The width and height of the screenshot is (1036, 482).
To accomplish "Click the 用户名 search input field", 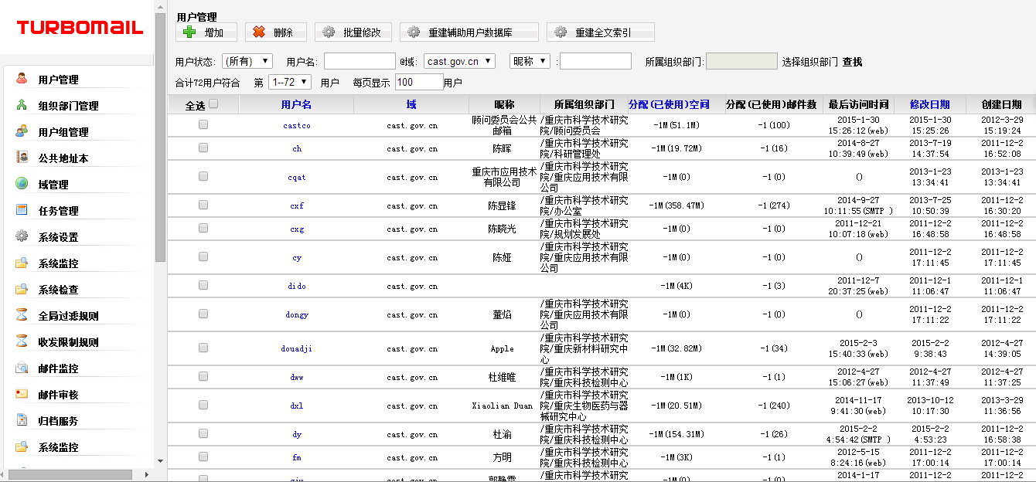I will pos(360,61).
